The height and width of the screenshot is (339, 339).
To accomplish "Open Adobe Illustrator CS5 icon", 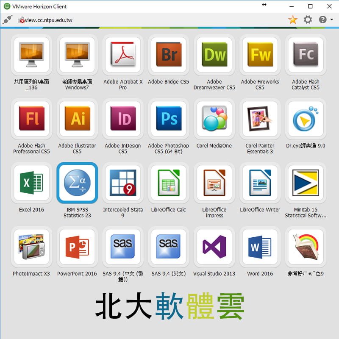I will coord(77,119).
